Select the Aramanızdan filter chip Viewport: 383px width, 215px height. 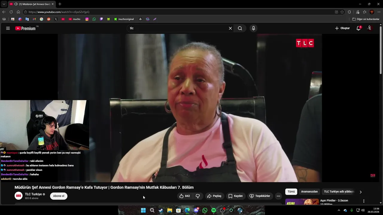pos(309,192)
